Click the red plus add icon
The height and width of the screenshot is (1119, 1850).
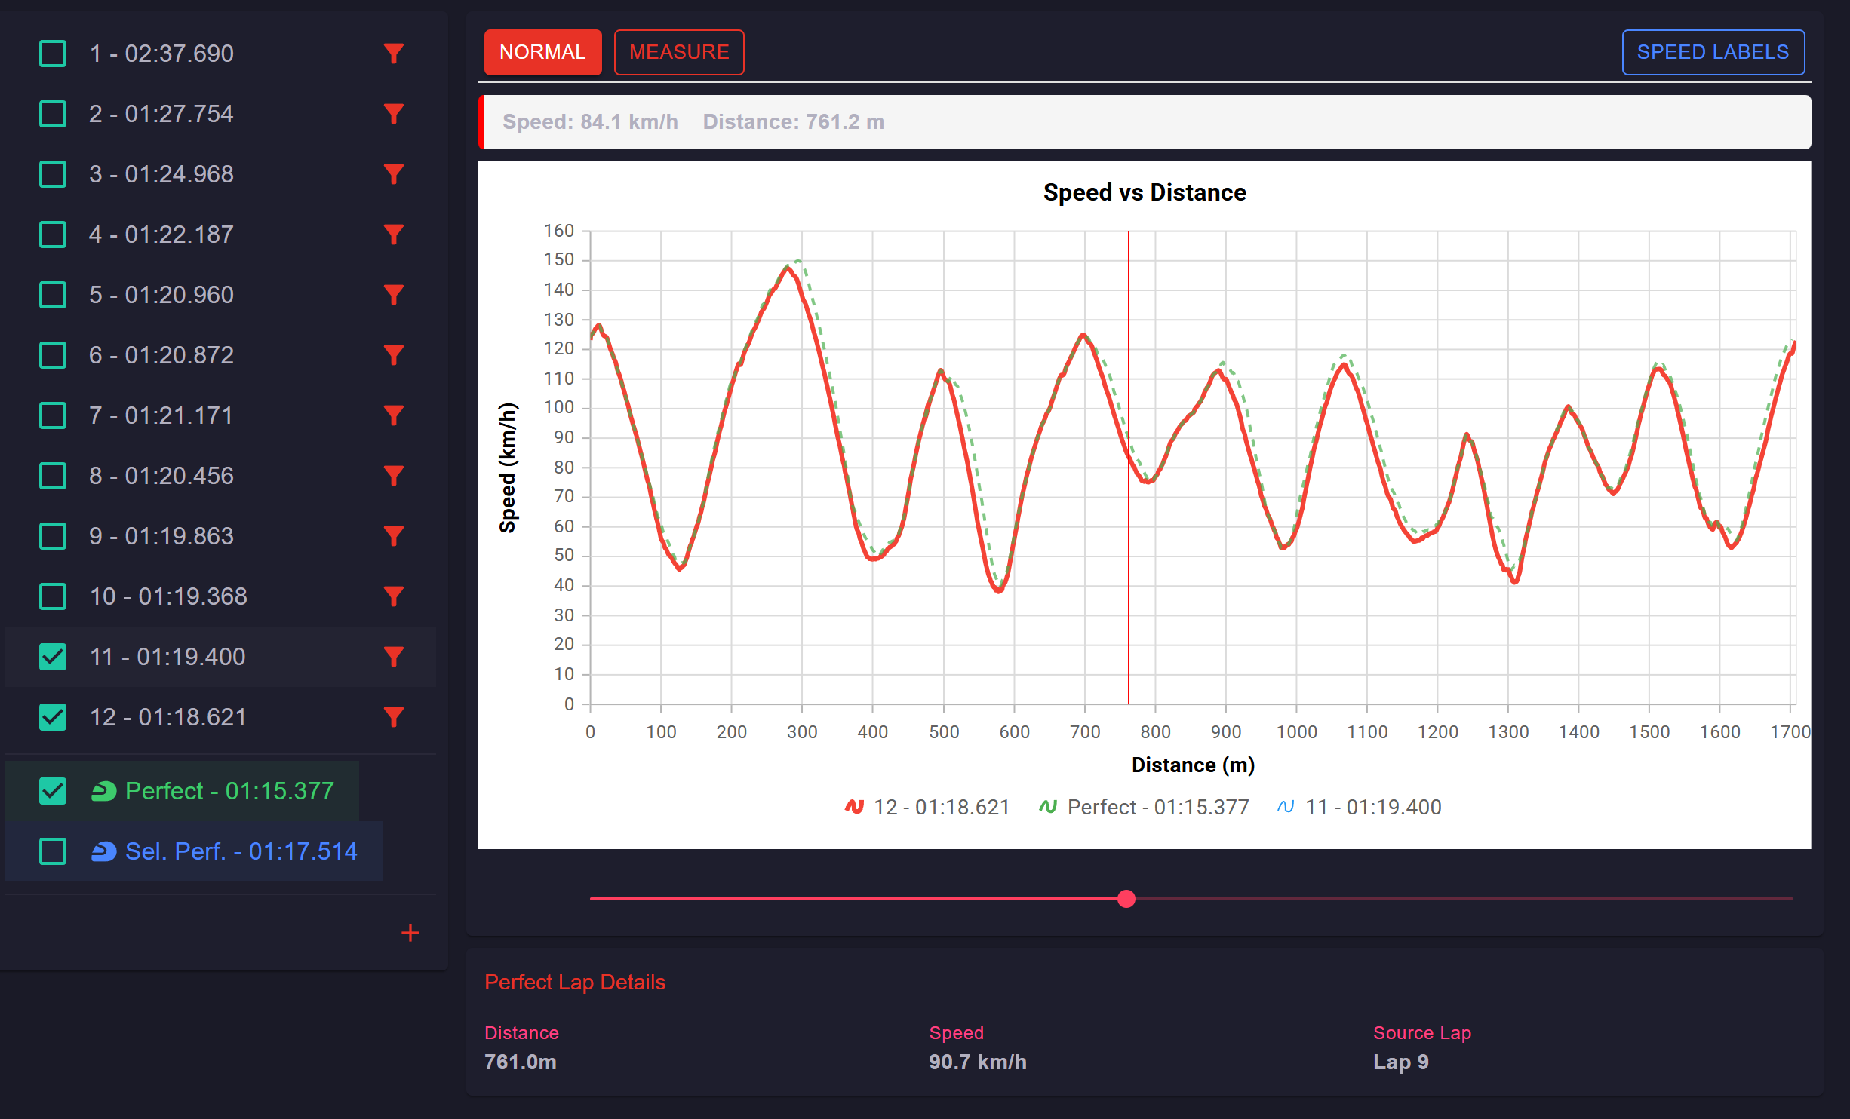[x=410, y=933]
